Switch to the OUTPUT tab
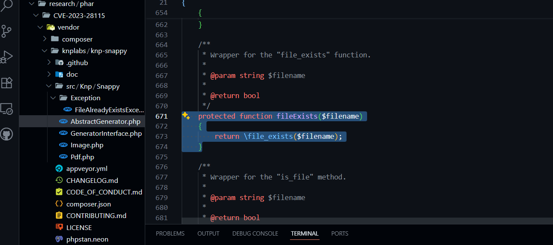The height and width of the screenshot is (245, 553). pos(208,233)
